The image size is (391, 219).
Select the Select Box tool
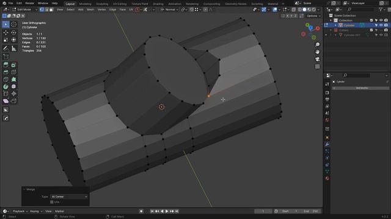click(x=5, y=24)
